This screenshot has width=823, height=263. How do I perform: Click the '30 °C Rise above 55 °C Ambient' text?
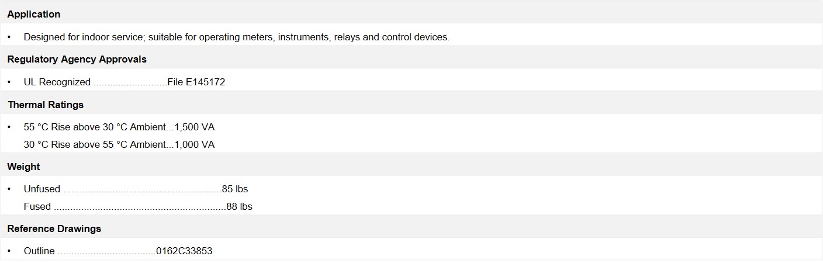(x=95, y=144)
